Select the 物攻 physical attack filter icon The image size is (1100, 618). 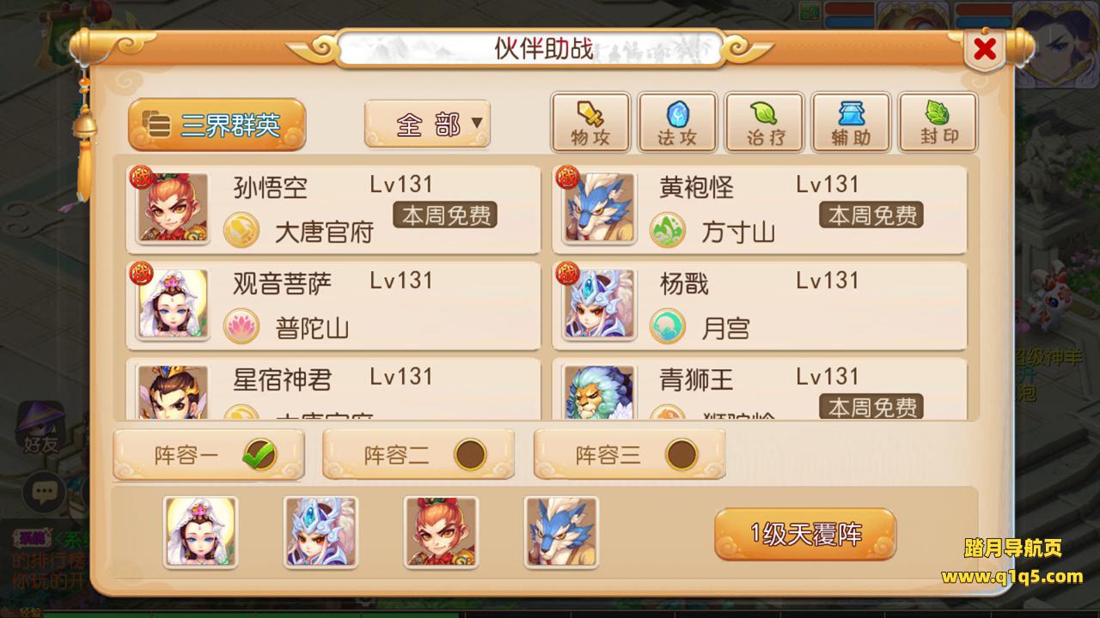(590, 123)
